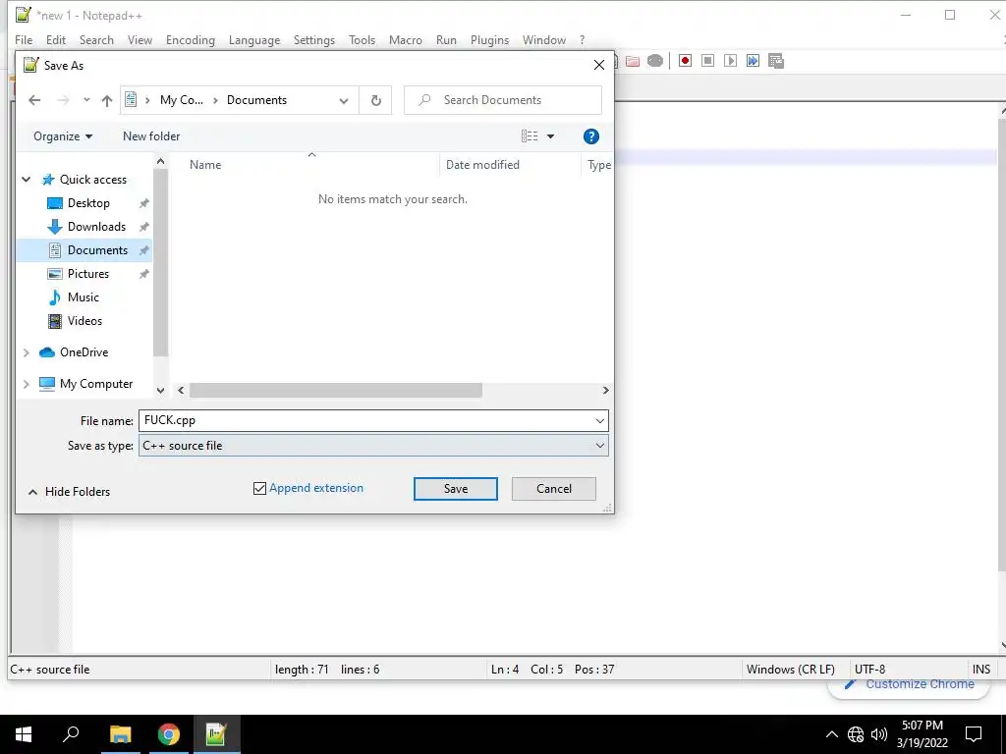This screenshot has height=754, width=1006.
Task: Click My Co... breadcrumb in address bar
Action: 182,100
